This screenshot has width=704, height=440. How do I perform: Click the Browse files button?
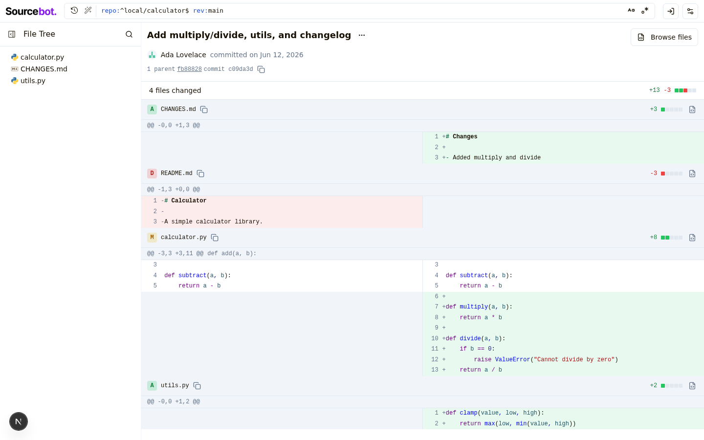(664, 37)
